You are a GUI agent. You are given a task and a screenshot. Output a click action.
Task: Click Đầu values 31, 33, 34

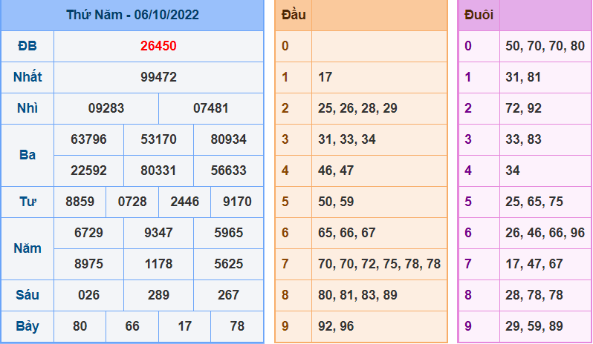coord(347,139)
